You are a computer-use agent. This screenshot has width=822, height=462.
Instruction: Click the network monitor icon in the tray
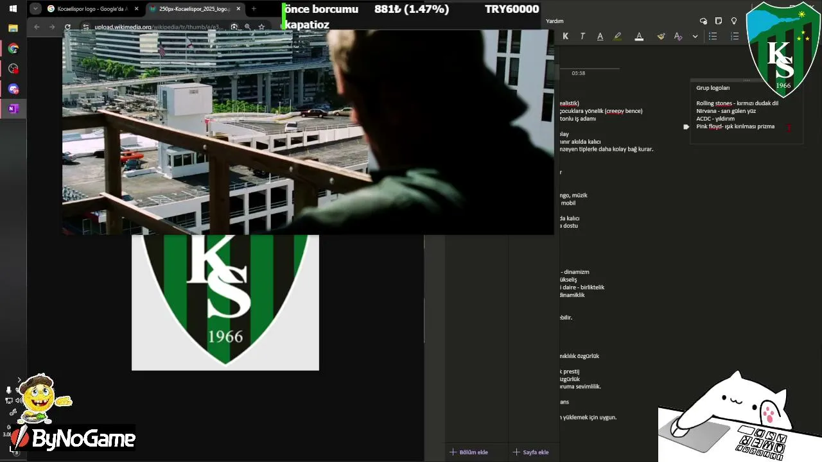9,400
